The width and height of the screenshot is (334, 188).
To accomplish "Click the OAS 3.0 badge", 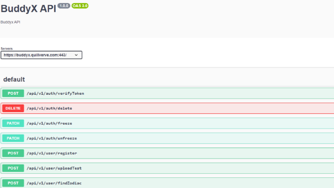I will (80, 6).
